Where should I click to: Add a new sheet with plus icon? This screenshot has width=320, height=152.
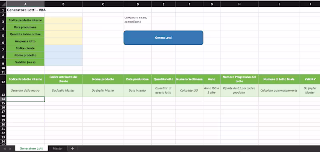click(72, 148)
